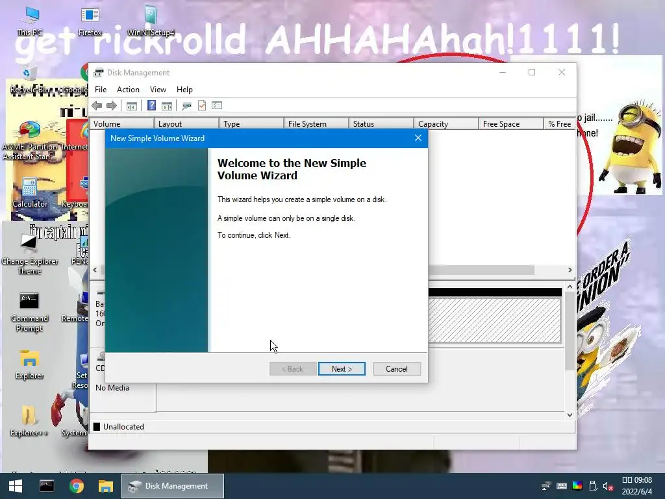665x499 pixels.
Task: Click right arrow of horizontal scrollbar
Action: (570, 270)
